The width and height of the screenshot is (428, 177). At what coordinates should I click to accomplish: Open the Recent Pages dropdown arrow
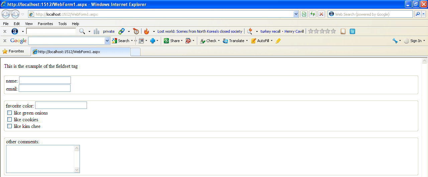coord(22,14)
